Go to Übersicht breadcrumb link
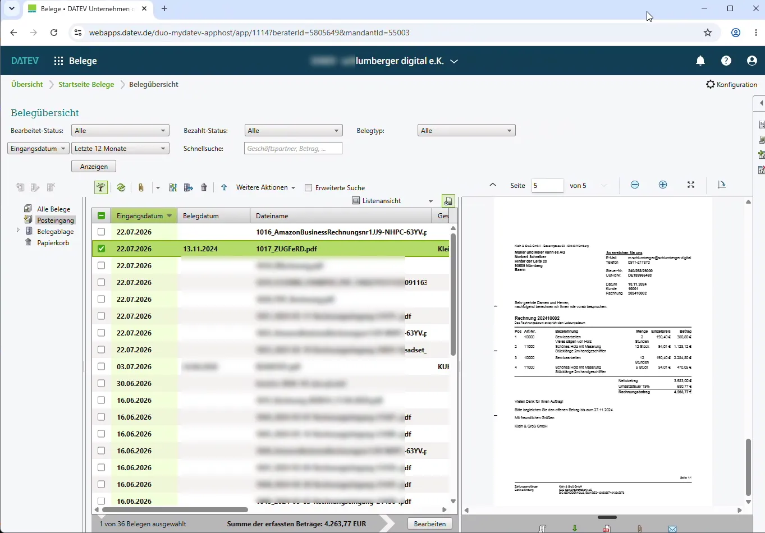This screenshot has width=765, height=533. (27, 84)
